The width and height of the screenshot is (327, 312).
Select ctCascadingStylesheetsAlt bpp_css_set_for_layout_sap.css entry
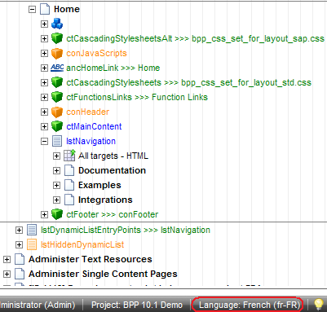[195, 38]
